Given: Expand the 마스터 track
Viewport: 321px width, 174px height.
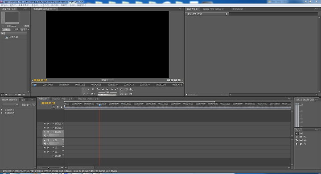Looking at the screenshot, I should pos(53,156).
